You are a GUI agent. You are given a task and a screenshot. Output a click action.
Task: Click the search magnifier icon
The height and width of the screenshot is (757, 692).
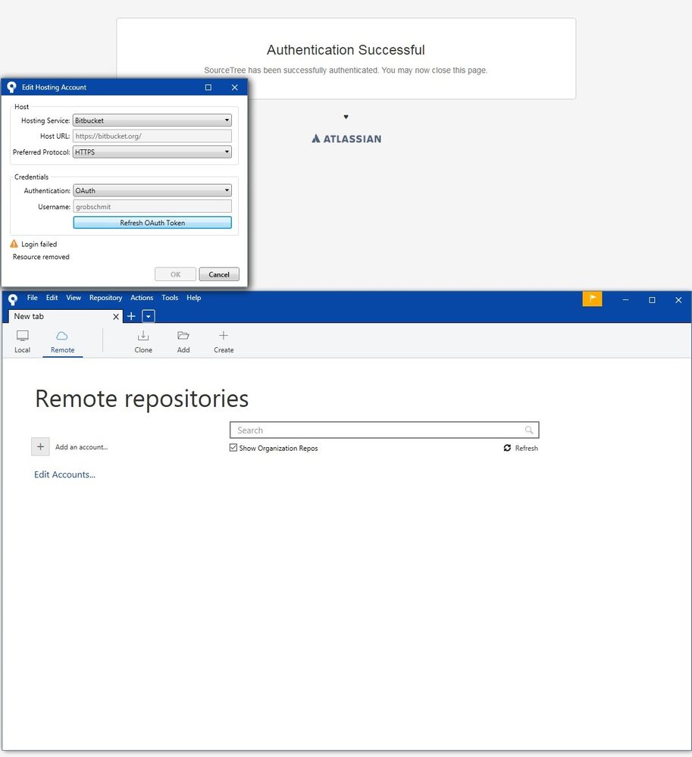point(529,430)
